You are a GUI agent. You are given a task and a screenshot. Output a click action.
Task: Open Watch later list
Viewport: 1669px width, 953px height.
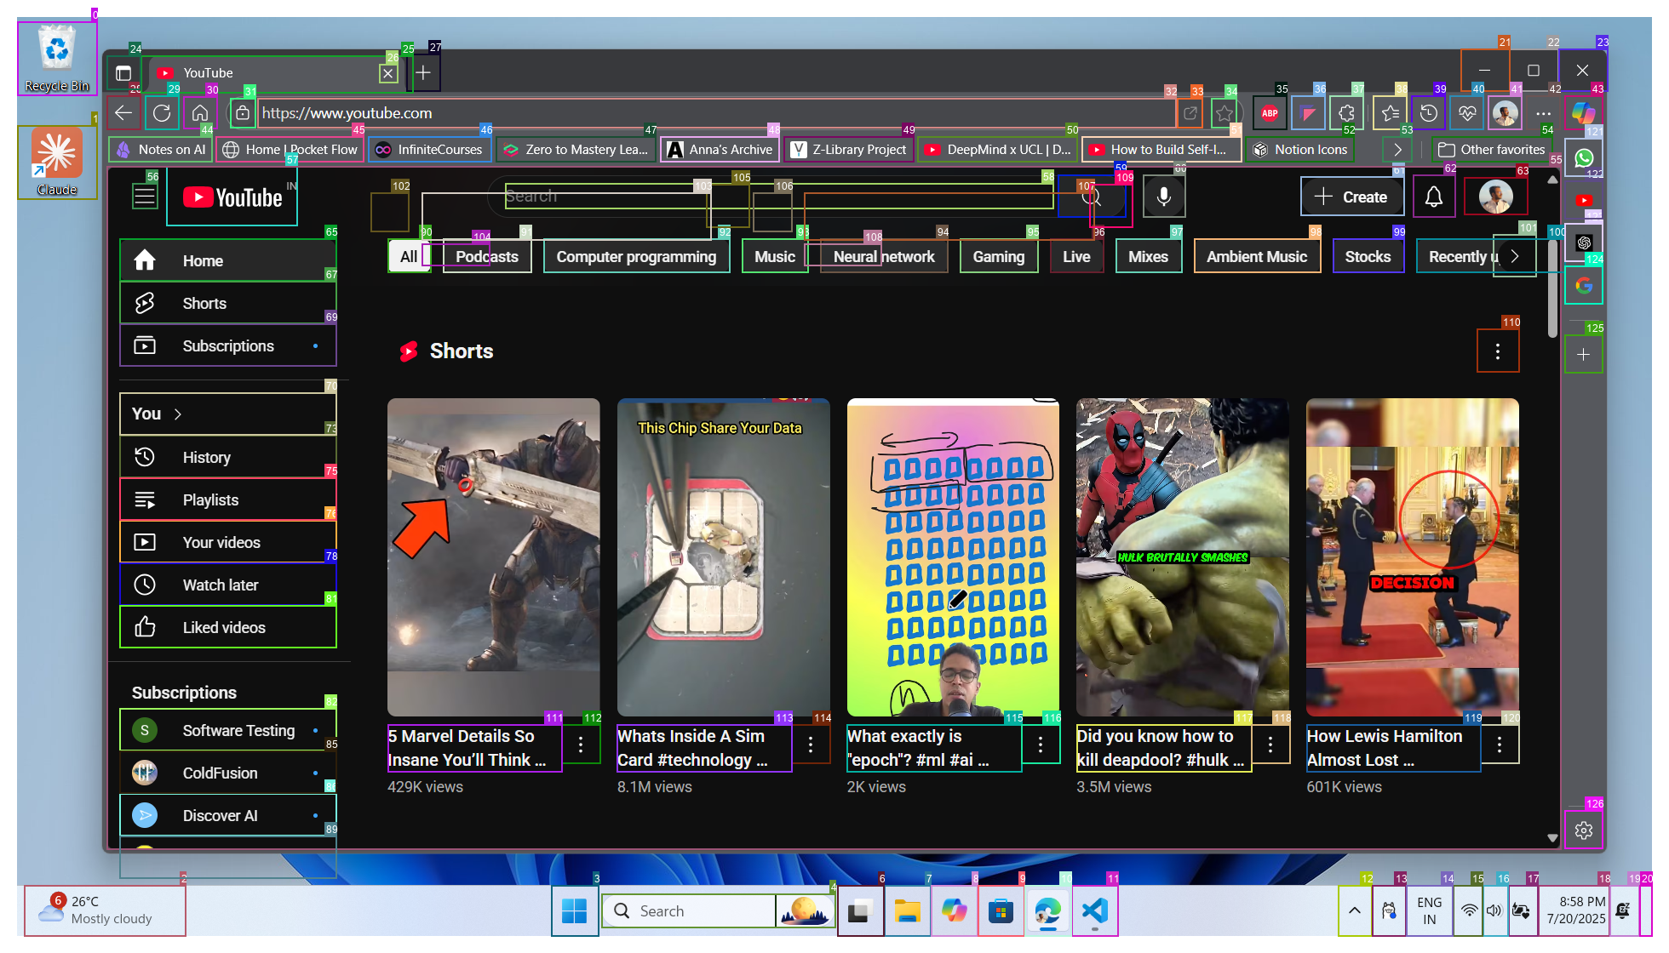click(x=228, y=585)
